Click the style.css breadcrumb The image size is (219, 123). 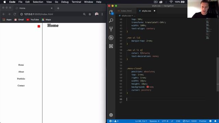tap(126, 16)
